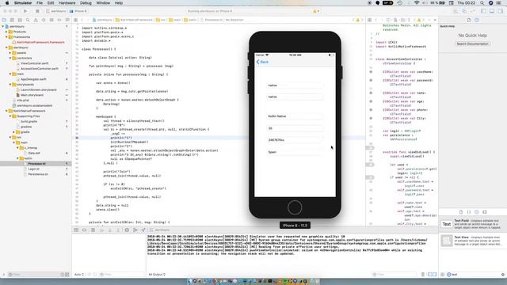507x285 pixels.
Task: Click the related items icon in main editor jump bar
Action: (76, 20)
